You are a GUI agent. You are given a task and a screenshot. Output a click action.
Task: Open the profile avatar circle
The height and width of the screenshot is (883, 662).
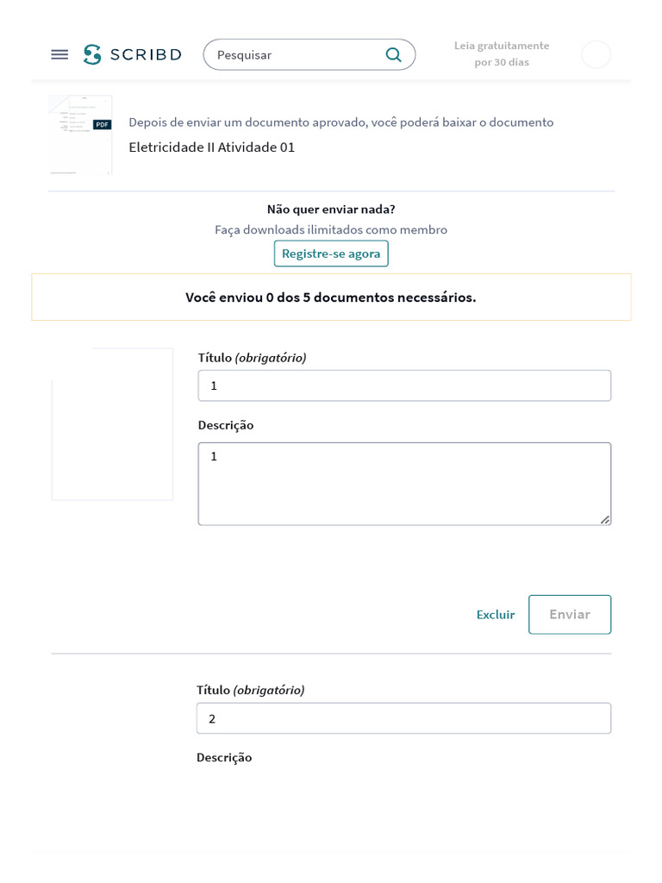[x=596, y=54]
